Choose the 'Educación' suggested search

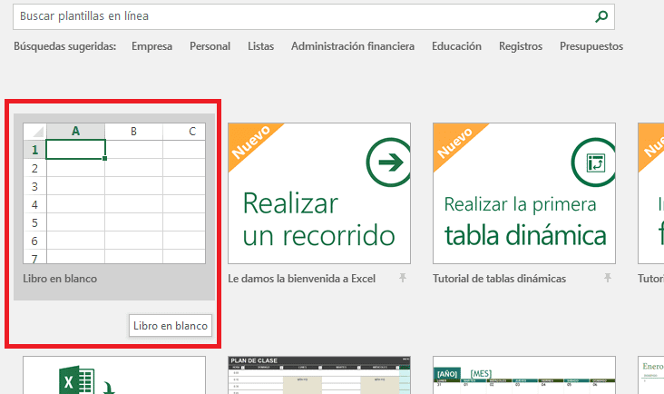[456, 46]
